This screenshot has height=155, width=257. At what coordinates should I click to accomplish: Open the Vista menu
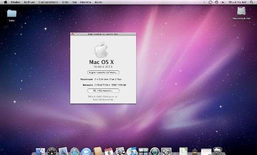click(x=65, y=2)
